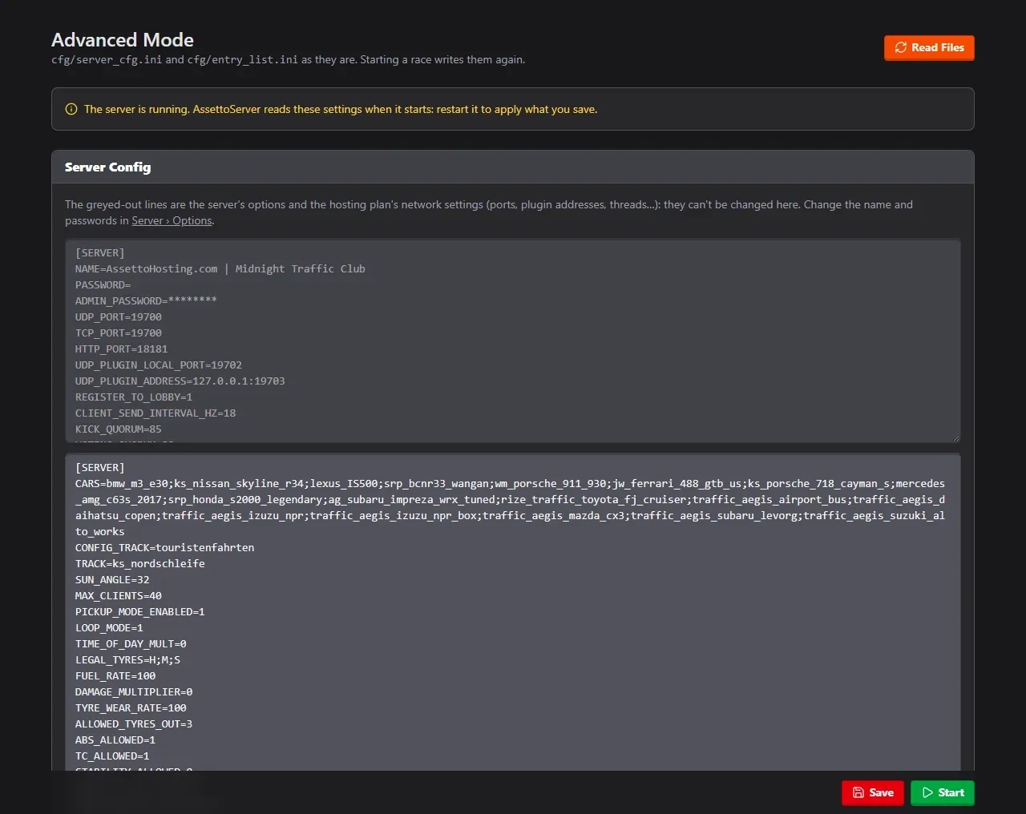The image size is (1026, 814).
Task: Click the server running warning message
Action: [341, 109]
